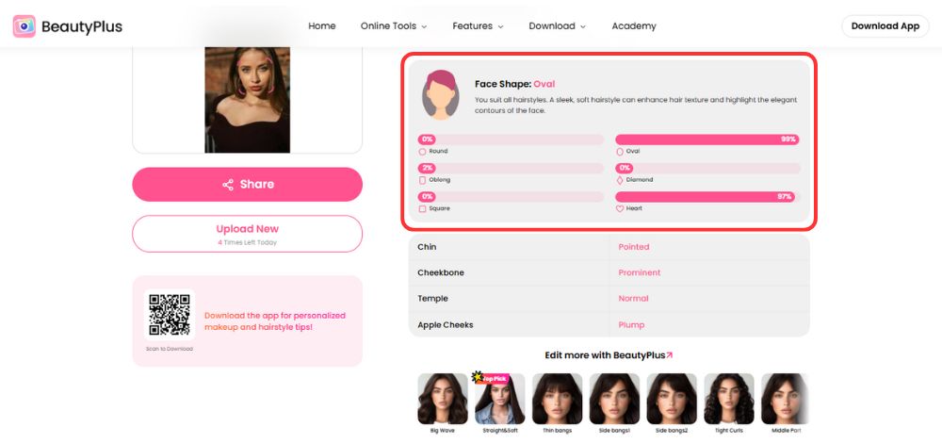The height and width of the screenshot is (443, 942).
Task: Click the Download App button
Action: [885, 26]
